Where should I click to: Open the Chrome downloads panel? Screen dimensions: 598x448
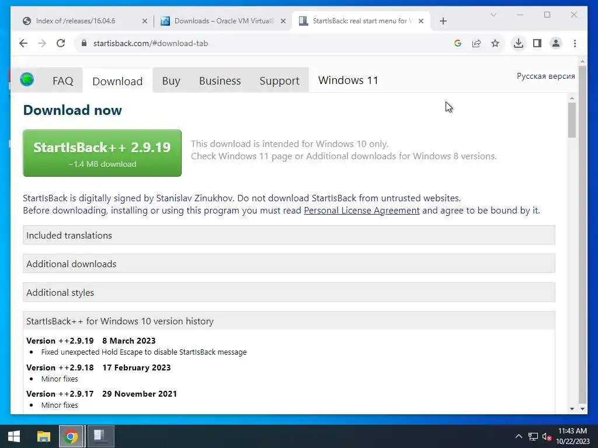pos(519,43)
